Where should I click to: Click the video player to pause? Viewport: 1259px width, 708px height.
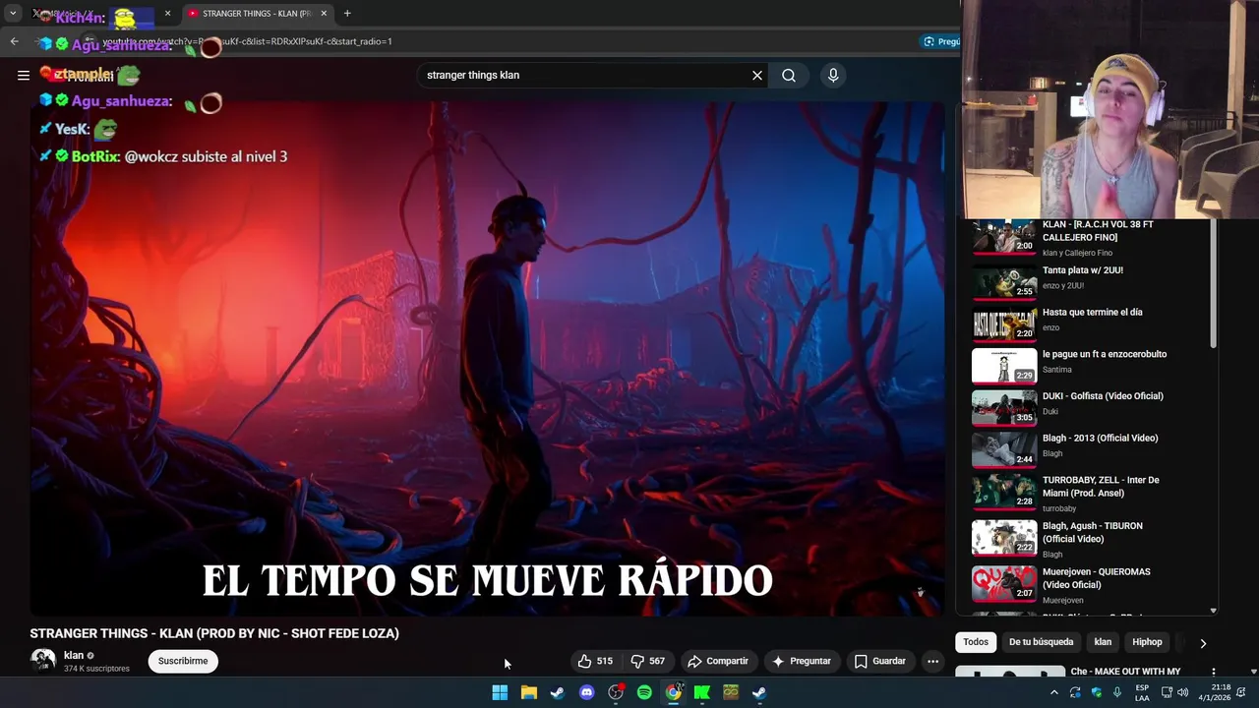click(x=487, y=359)
